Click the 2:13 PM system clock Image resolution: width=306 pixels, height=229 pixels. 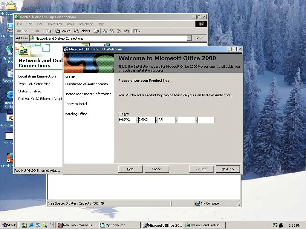294,225
